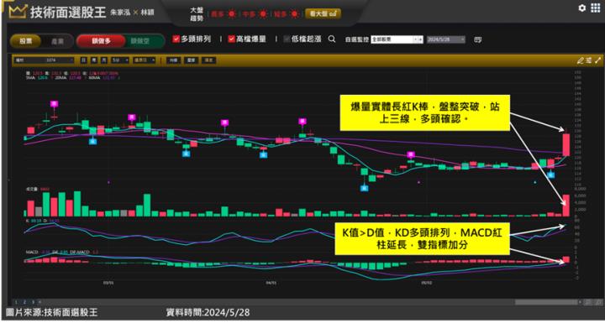Screen dimensions: 605x323
Task: Open the chart list-settings icon
Action: [x=589, y=60]
